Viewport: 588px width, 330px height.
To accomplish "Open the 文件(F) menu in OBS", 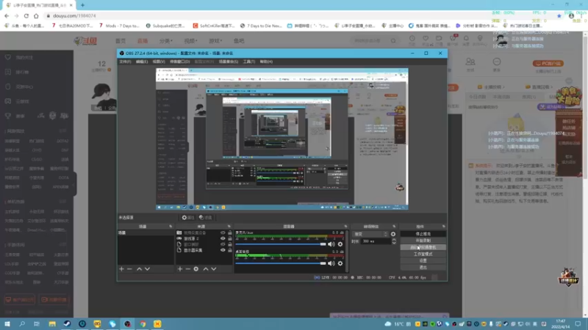I will (x=125, y=62).
